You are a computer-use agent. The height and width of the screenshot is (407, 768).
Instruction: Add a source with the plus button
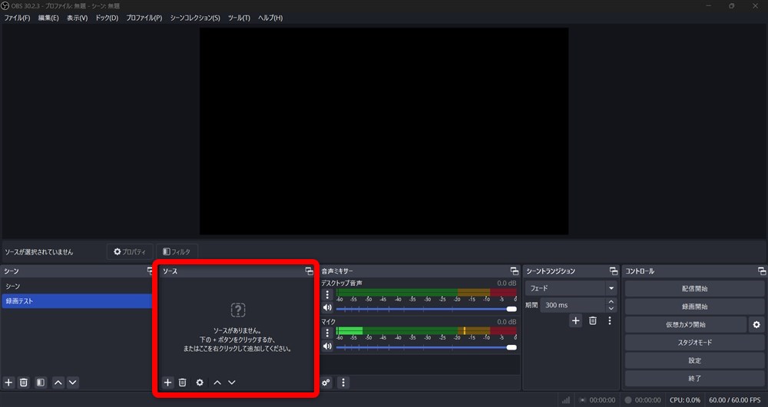coord(168,382)
